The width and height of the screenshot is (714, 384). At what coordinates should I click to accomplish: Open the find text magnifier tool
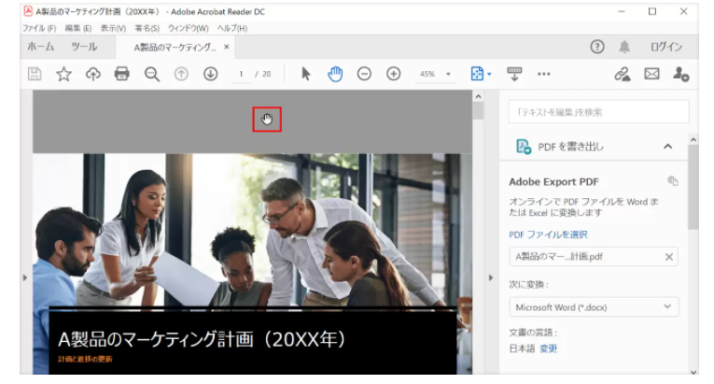click(151, 74)
